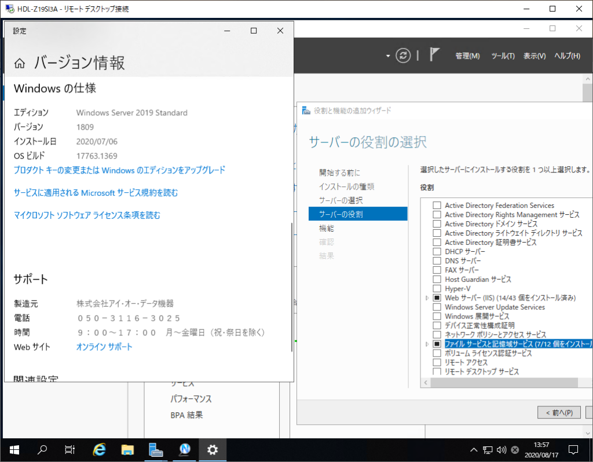Viewport: 593px width, 462px height.
Task: Toggle ファイル サービスと記憶域サービス checkbox
Action: pos(437,344)
